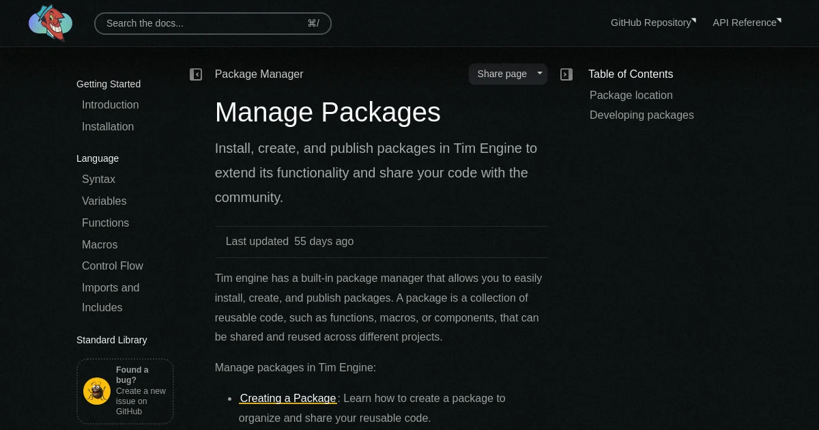Click the Standard Library sidebar heading
Screen dimensions: 819x430
[x=112, y=340]
